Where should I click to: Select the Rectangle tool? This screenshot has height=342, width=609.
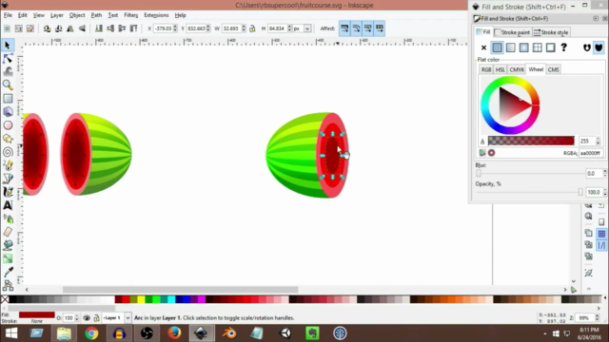[x=8, y=99]
